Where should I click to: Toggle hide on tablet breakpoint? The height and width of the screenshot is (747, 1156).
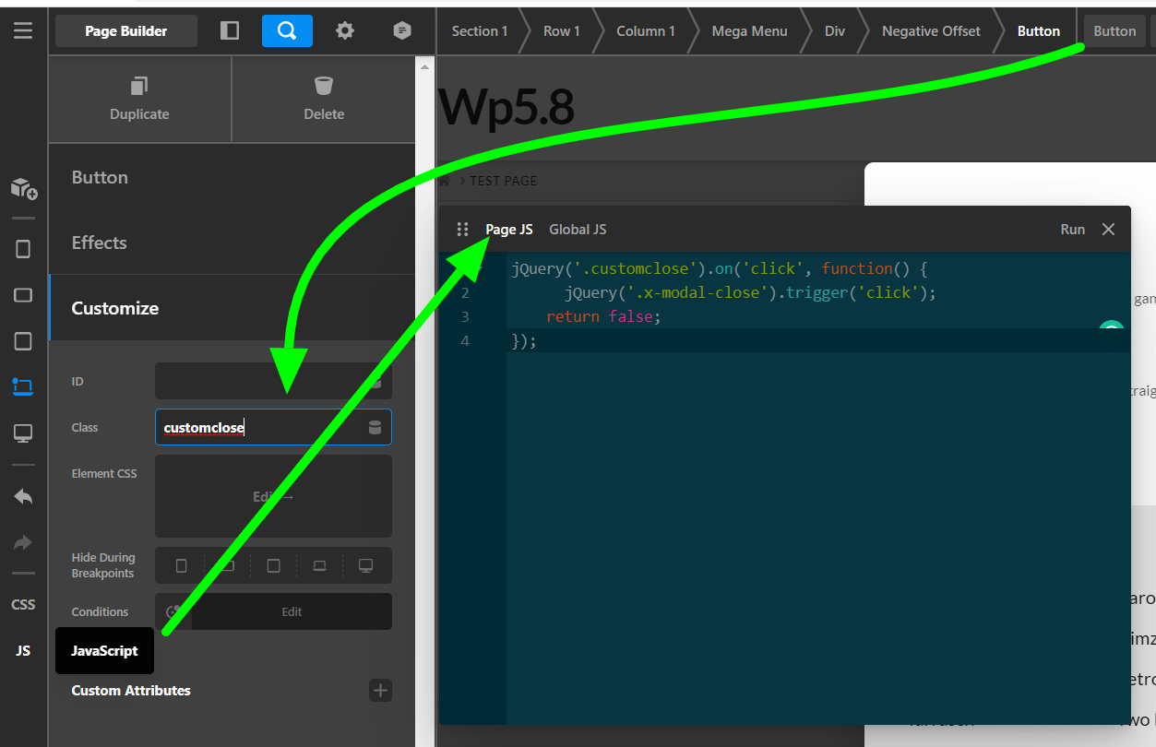[273, 565]
